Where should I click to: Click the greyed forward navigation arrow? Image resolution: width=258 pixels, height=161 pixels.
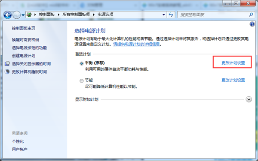[x=17, y=15]
